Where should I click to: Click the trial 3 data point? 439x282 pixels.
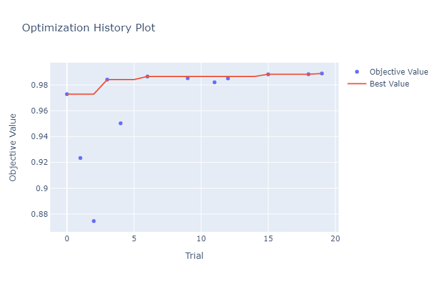[107, 80]
